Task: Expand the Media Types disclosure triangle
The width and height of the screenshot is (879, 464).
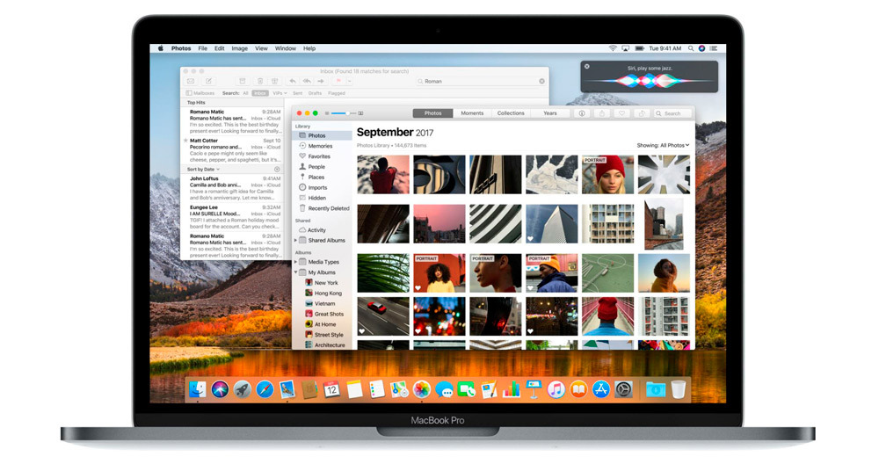Action: [x=296, y=262]
